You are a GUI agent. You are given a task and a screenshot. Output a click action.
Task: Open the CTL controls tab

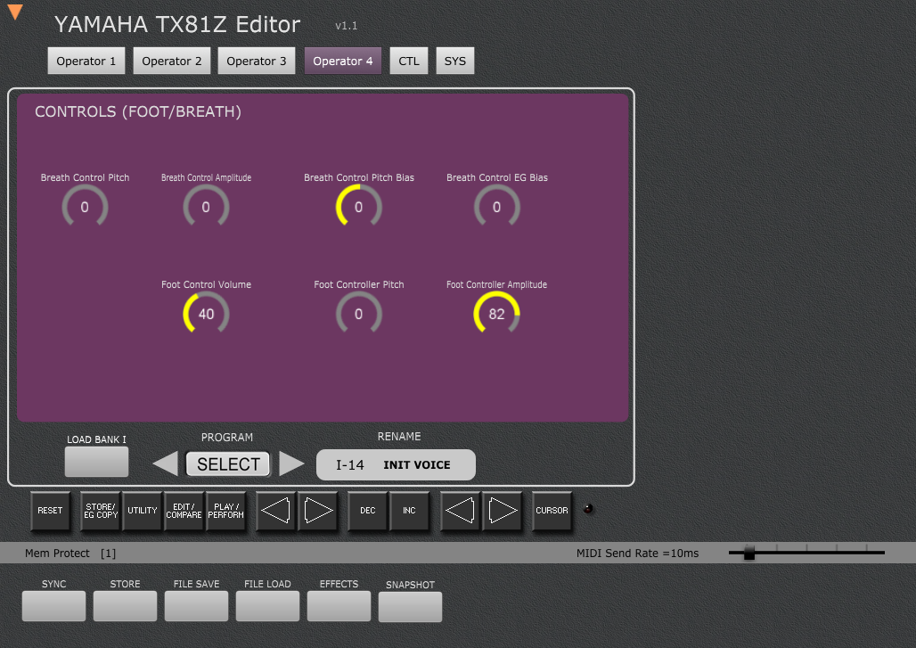[408, 61]
